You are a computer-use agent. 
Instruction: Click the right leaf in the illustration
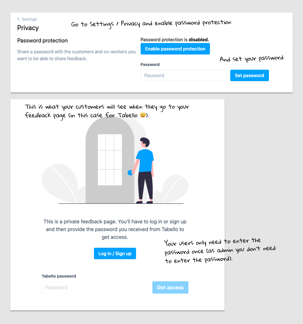175,189
